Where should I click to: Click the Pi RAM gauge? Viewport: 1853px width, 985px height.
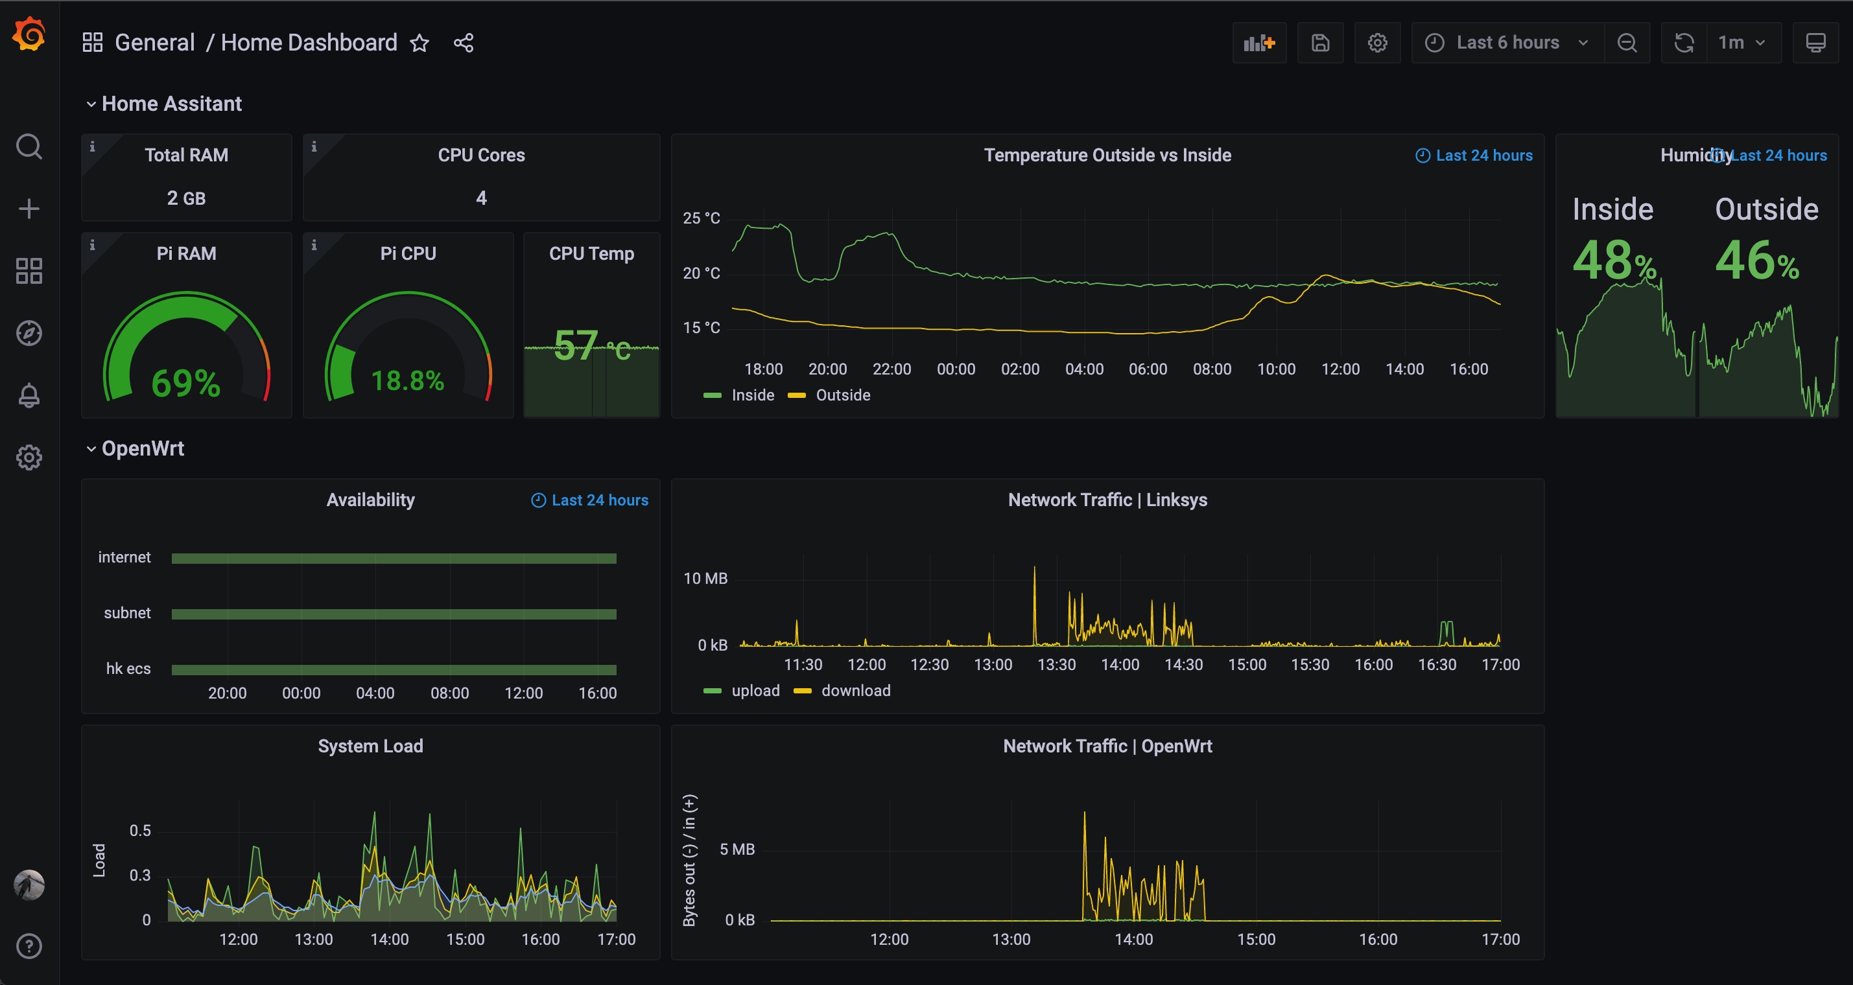(x=186, y=349)
